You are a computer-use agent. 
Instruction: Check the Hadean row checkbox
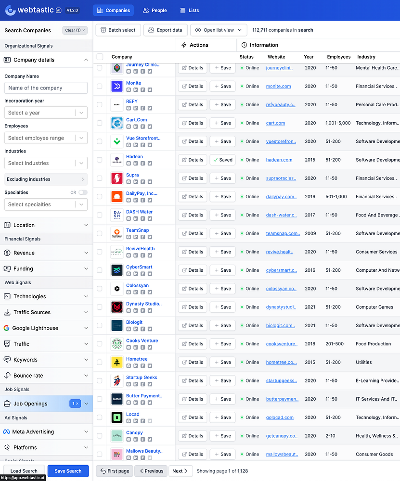pyautogui.click(x=100, y=160)
